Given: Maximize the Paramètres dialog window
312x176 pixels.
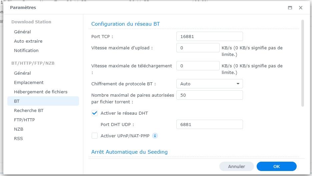Looking at the screenshot, I should point(290,8).
